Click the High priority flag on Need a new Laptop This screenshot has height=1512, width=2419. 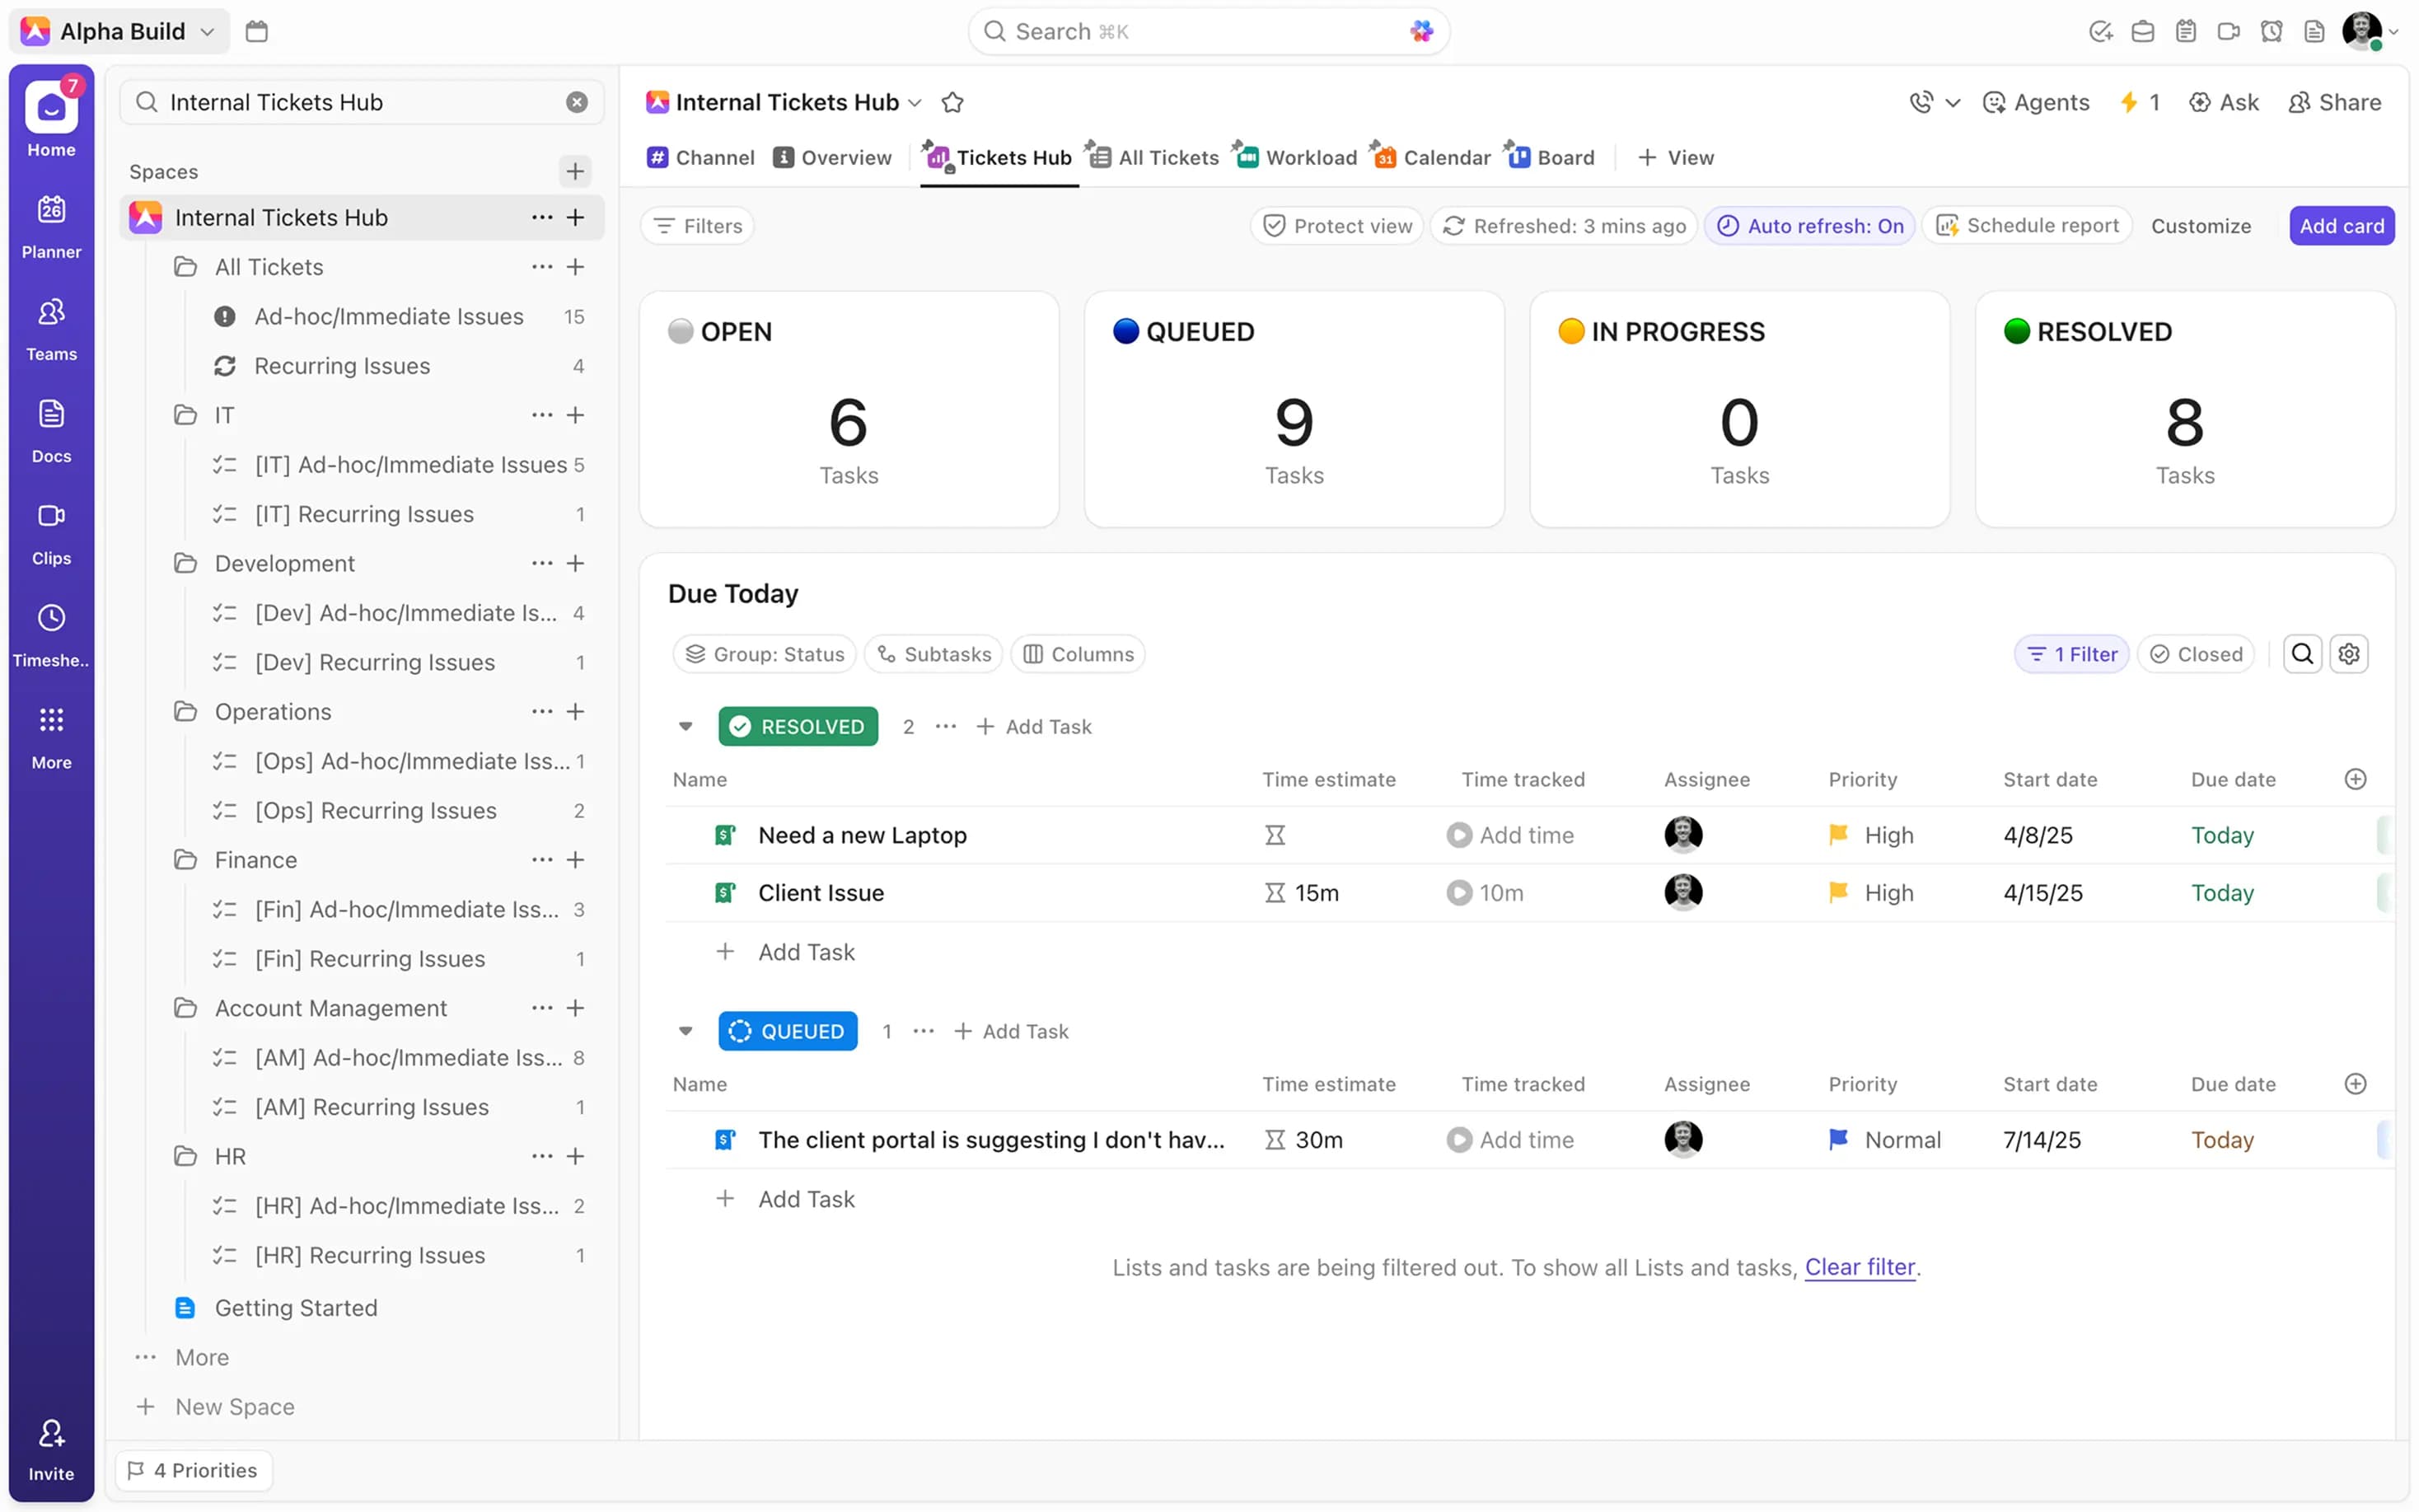[1837, 835]
